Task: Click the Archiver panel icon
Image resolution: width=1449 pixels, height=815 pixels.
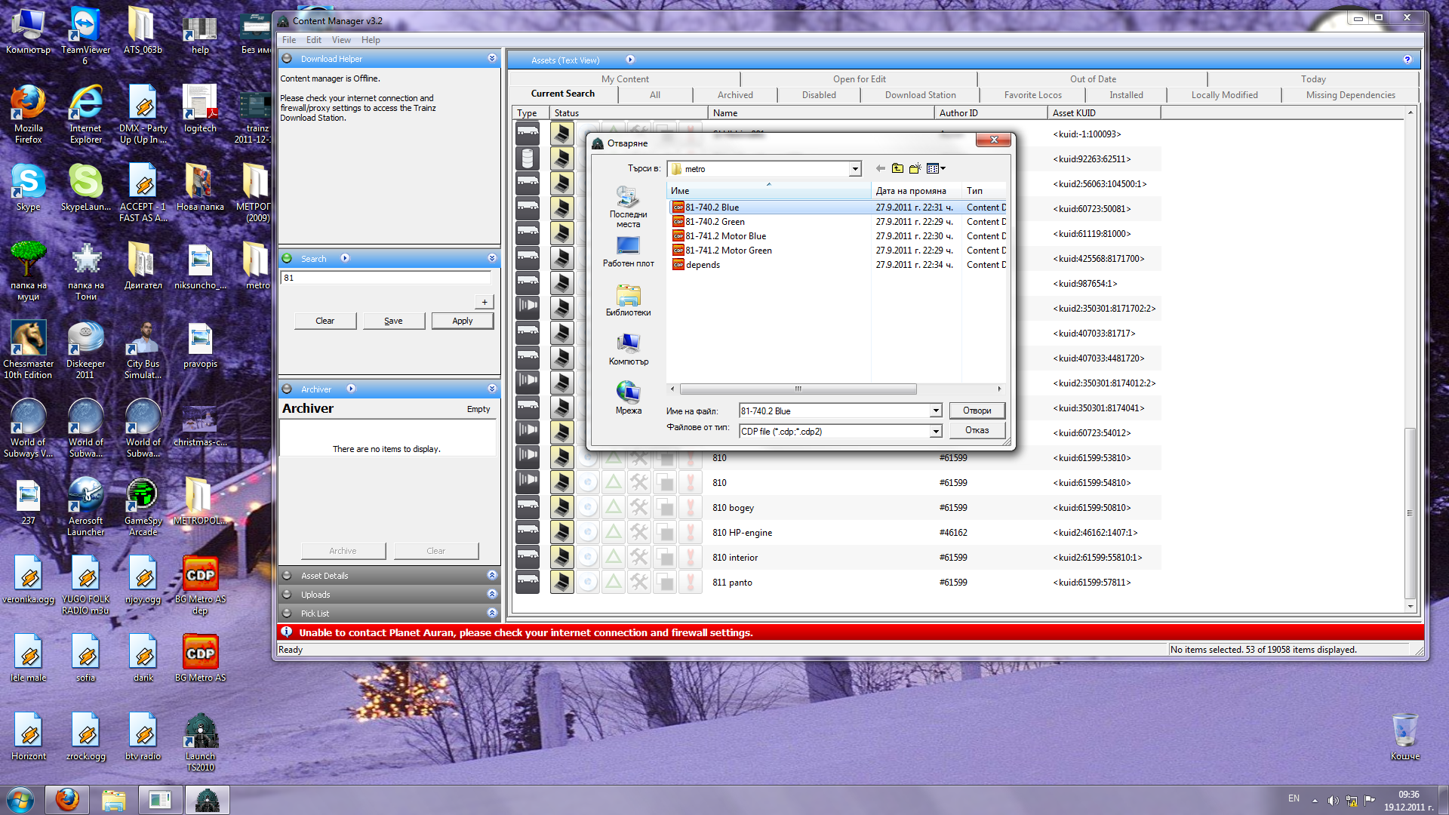Action: 288,388
